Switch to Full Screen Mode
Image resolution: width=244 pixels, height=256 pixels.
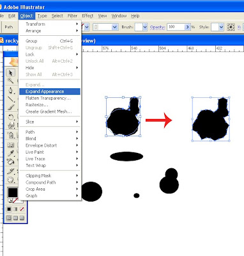[22, 218]
